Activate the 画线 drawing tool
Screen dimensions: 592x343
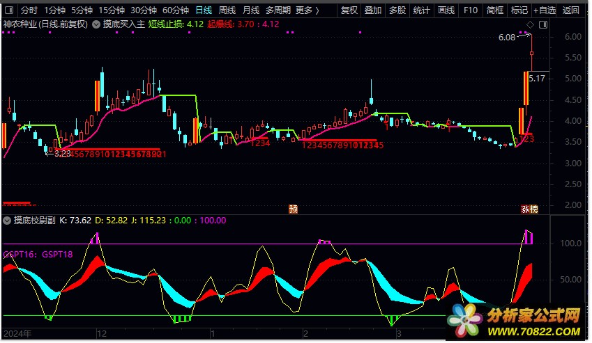pos(446,10)
